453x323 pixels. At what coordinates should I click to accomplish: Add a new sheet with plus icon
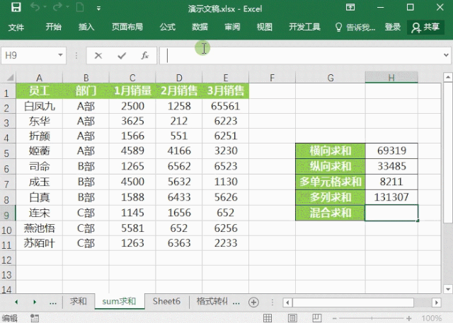[x=253, y=303]
